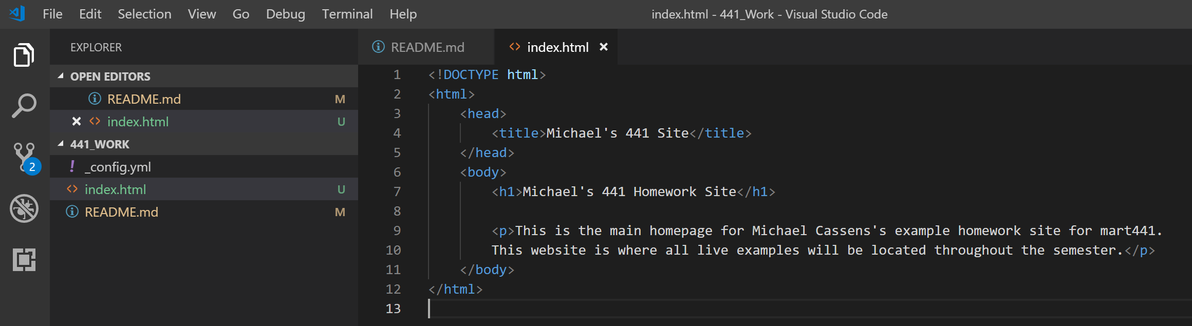Click the opening html tag on line 2
This screenshot has width=1192, height=326.
452,94
